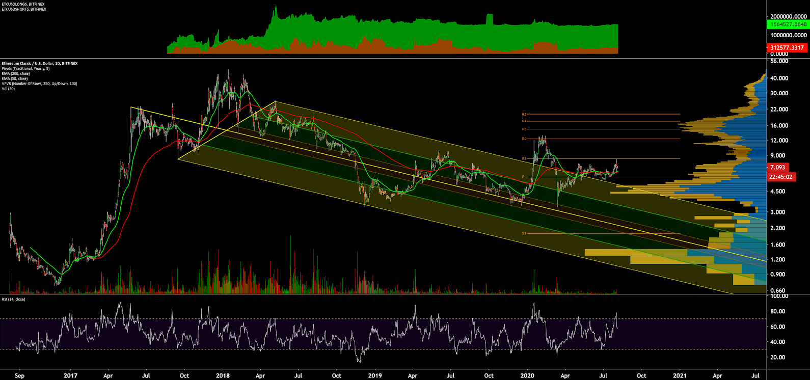Click the 12.000 price axis label

click(x=779, y=140)
